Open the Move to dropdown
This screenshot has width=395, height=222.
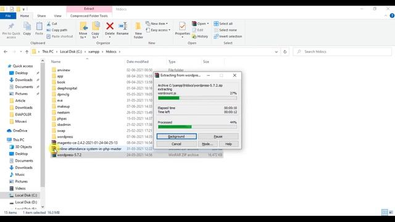click(x=83, y=30)
